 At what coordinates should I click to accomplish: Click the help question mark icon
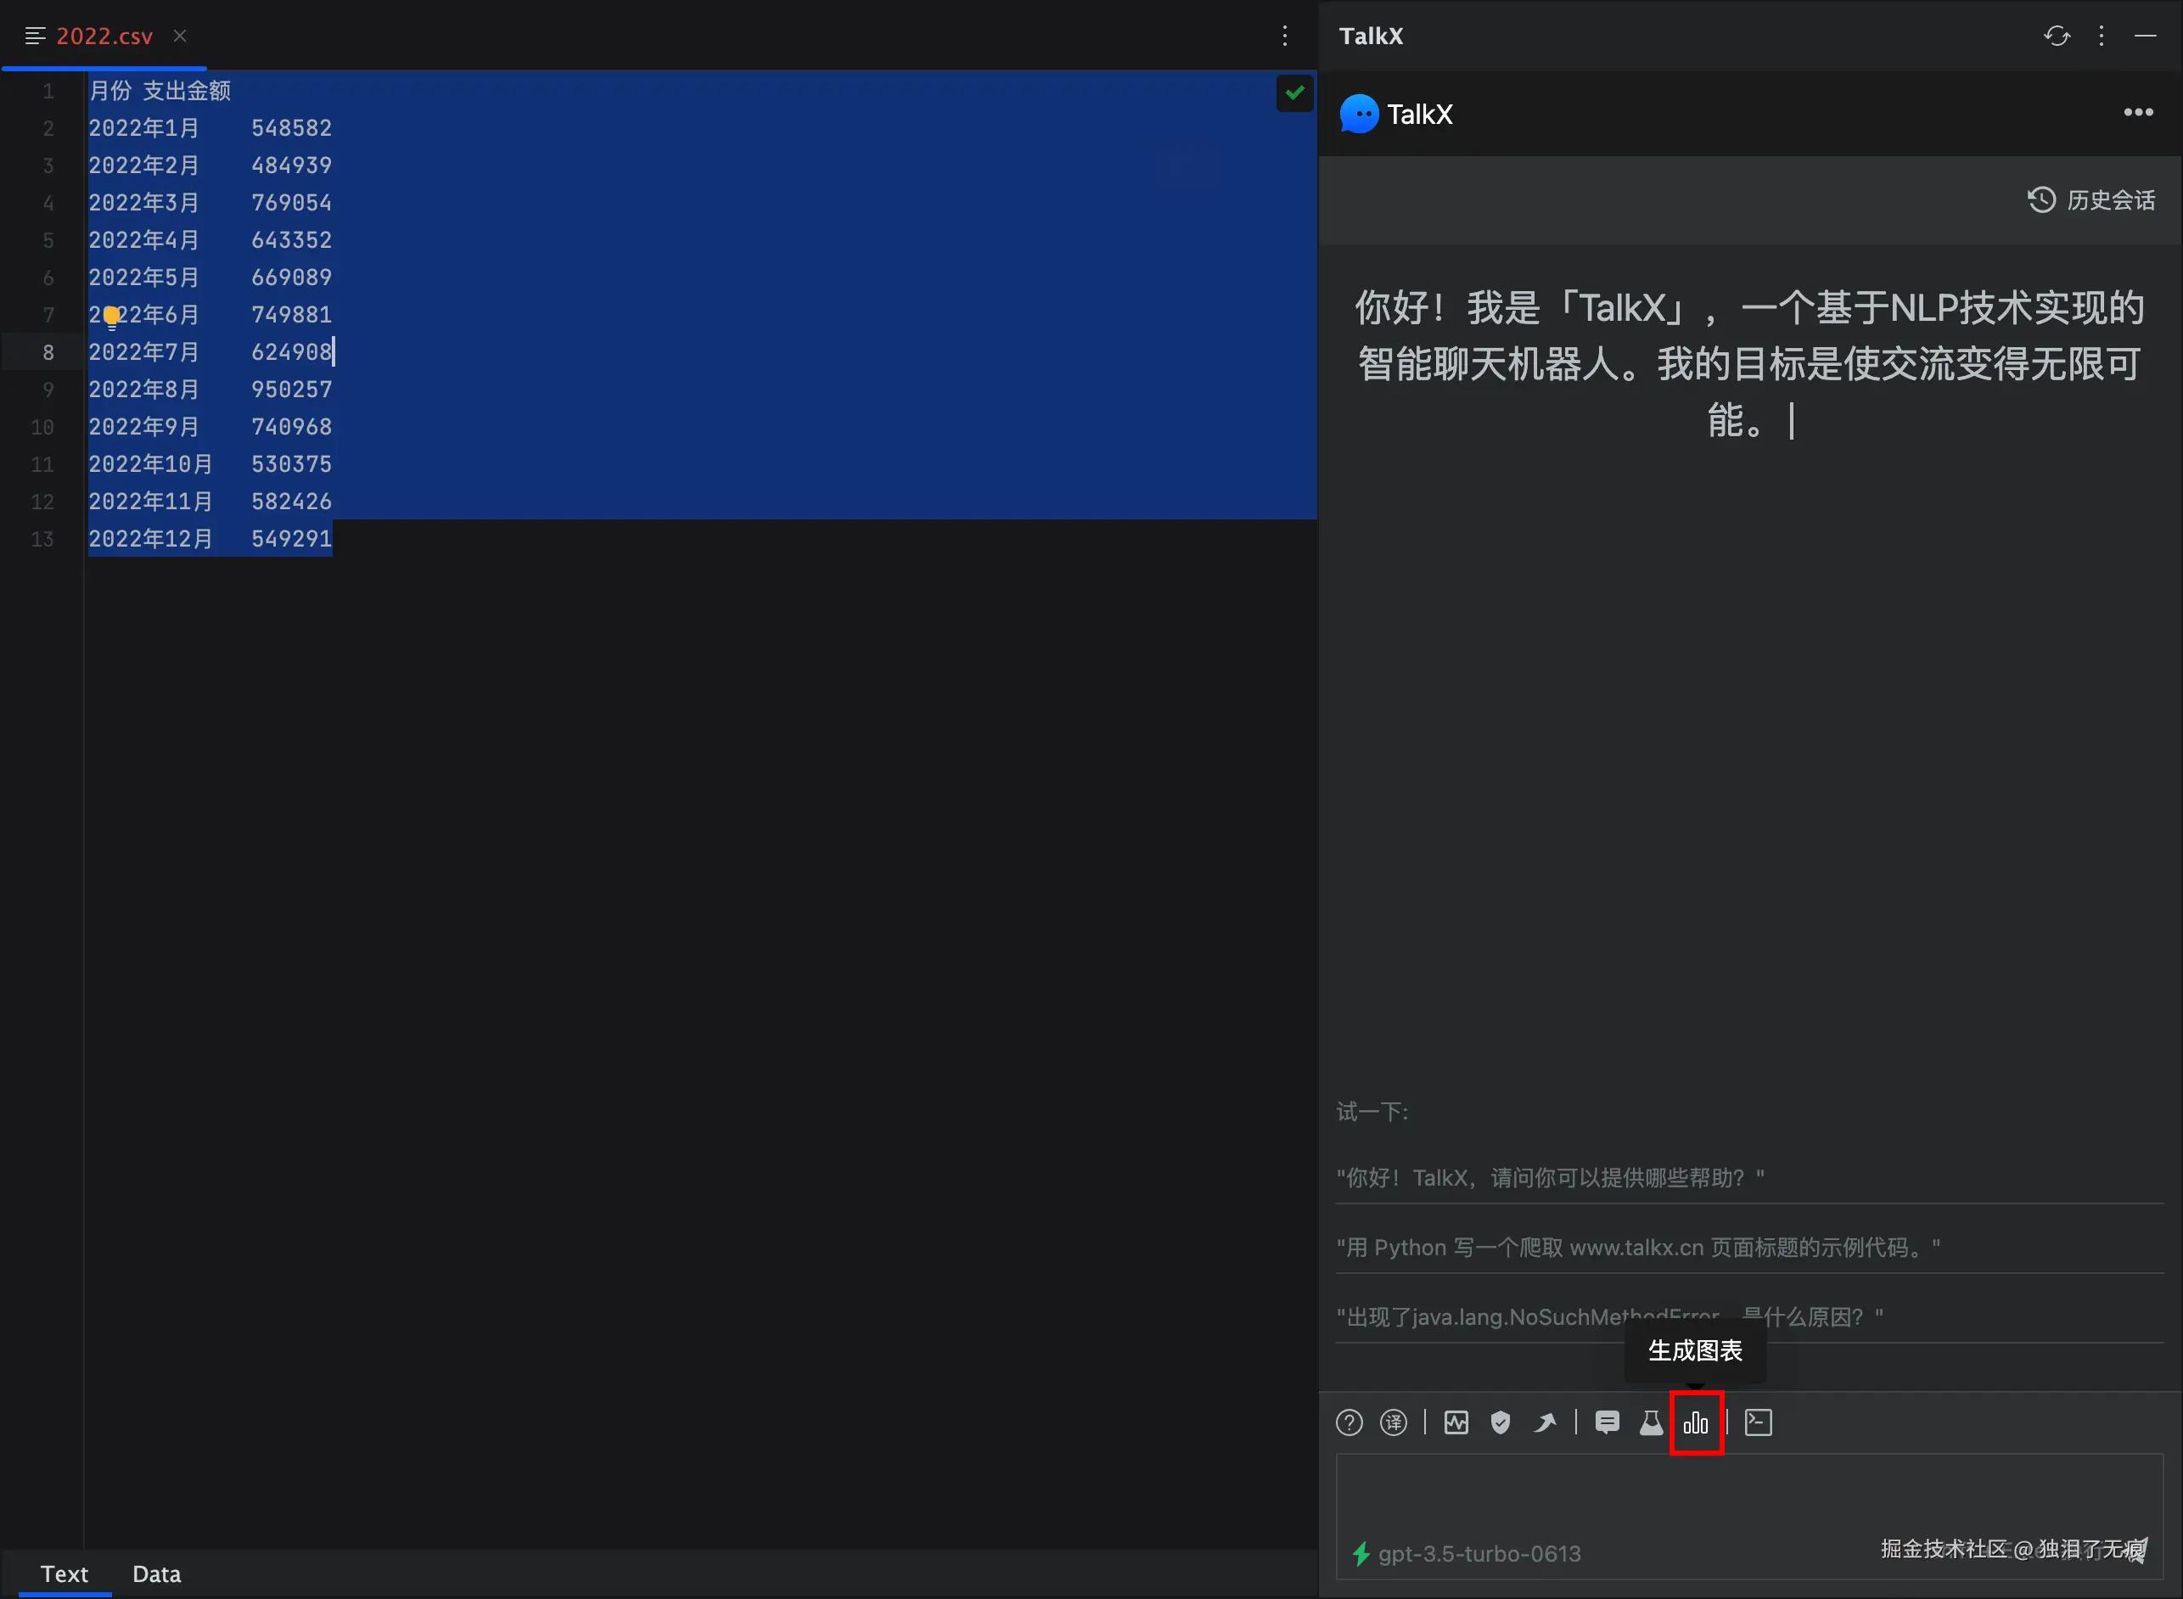[x=1349, y=1422]
